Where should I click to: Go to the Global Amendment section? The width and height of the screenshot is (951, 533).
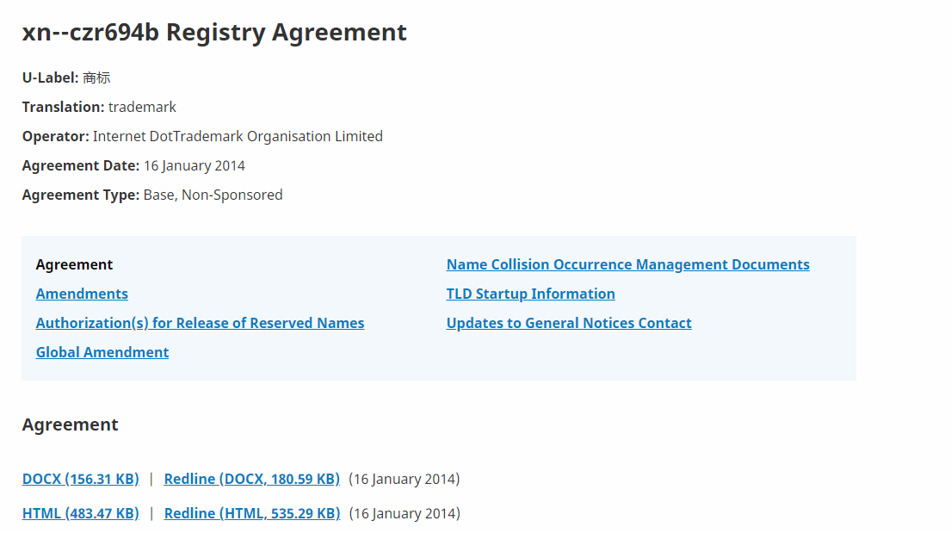(102, 352)
